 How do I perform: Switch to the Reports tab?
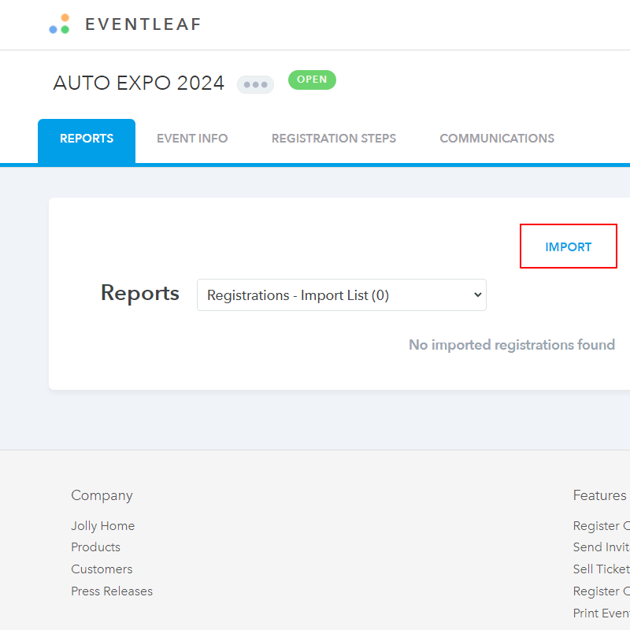coord(87,139)
